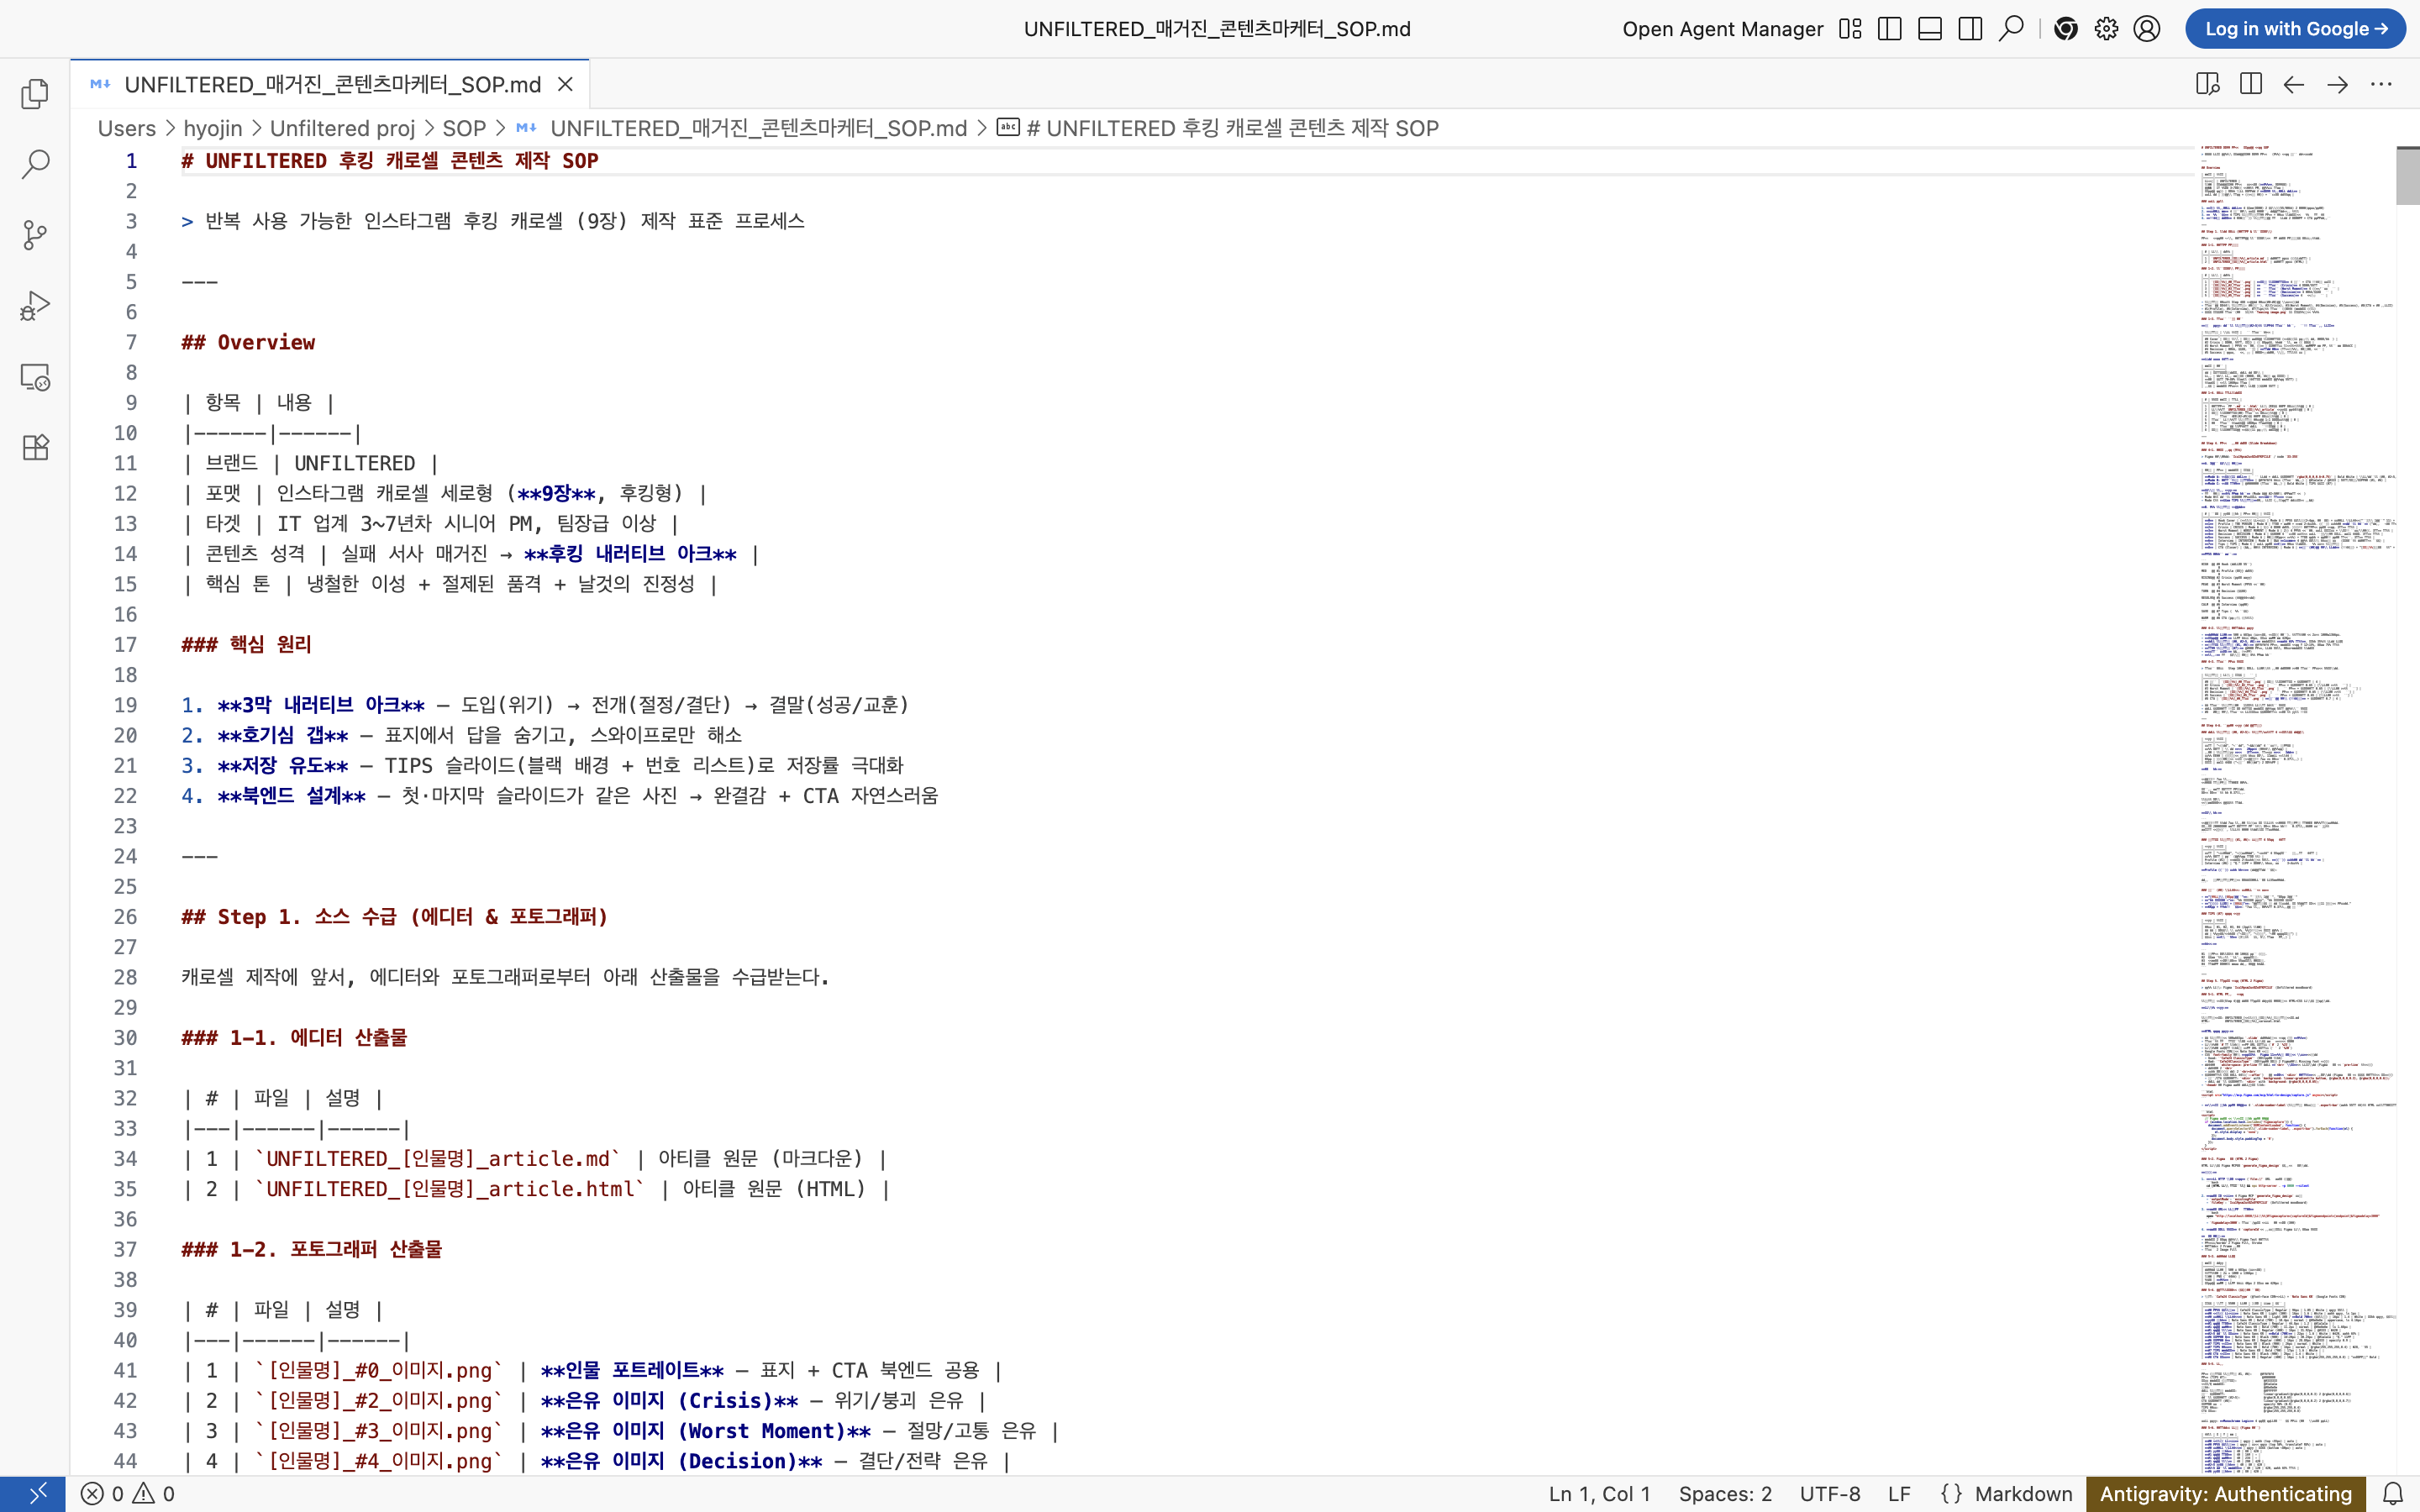Toggle the primary side bar
The width and height of the screenshot is (2420, 1512).
point(1889,29)
